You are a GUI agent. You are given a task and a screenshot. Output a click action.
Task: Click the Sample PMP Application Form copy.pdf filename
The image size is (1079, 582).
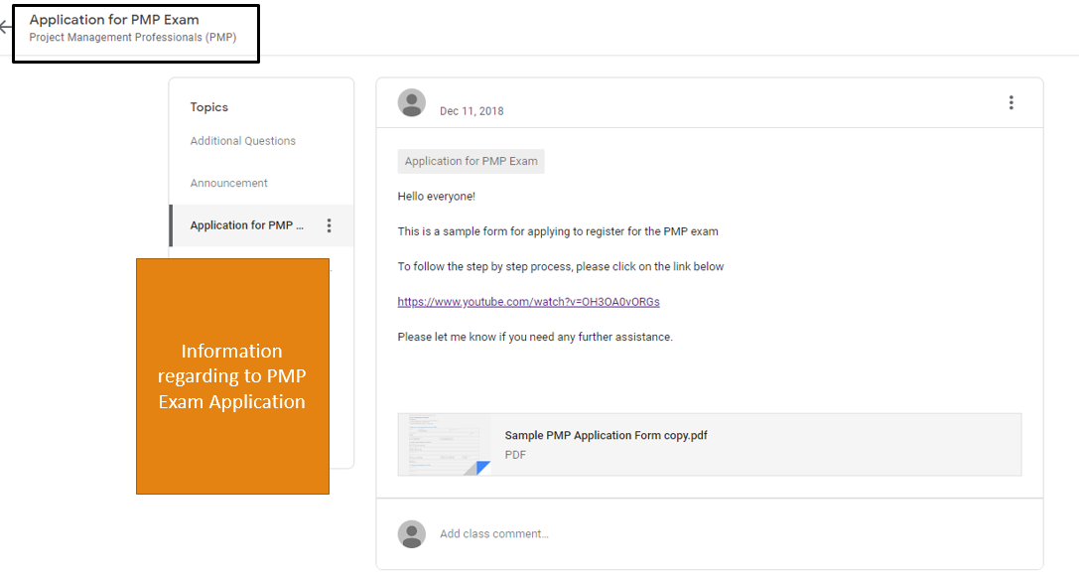point(606,435)
